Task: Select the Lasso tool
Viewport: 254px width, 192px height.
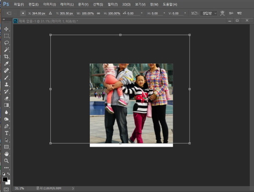Action: pyautogui.click(x=6, y=43)
